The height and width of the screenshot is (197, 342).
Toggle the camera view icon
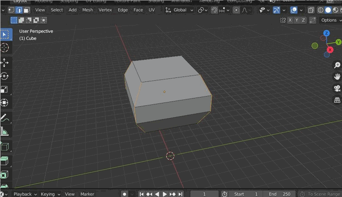click(337, 89)
